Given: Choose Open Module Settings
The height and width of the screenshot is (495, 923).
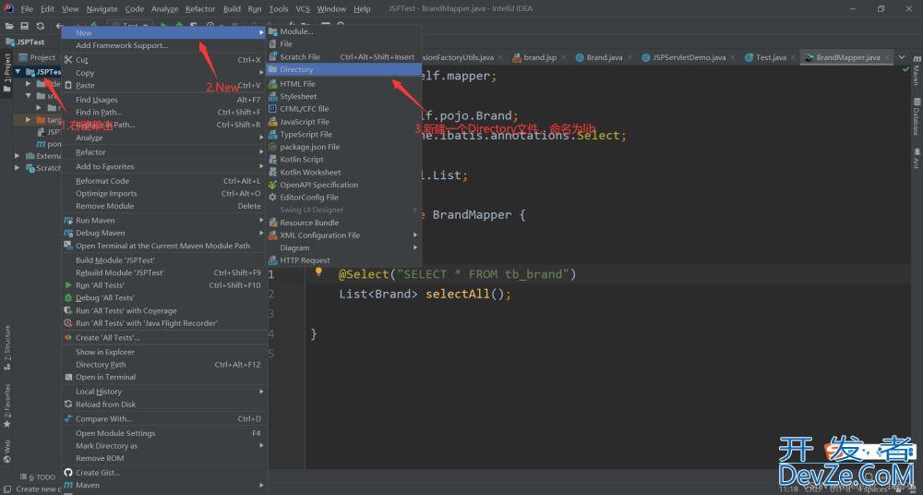Looking at the screenshot, I should point(164,433).
